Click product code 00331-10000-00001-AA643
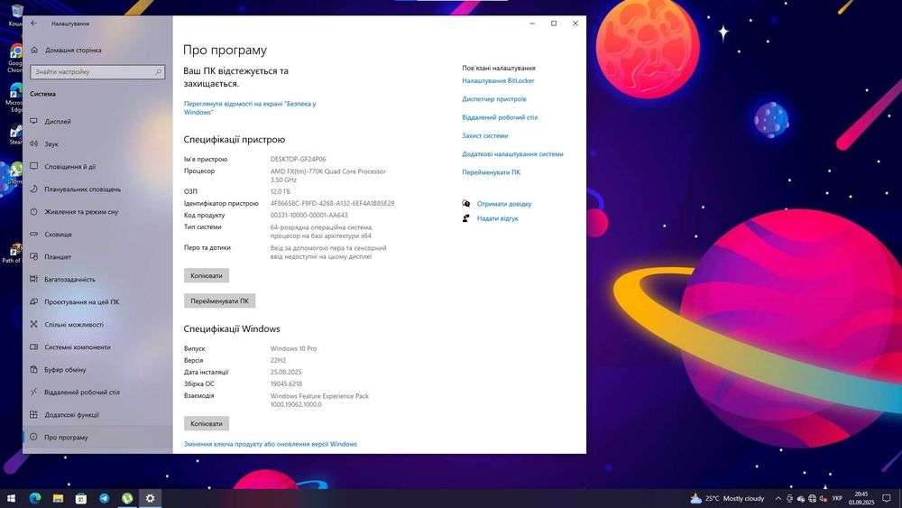Viewport: 902px width, 508px height. 308,215
